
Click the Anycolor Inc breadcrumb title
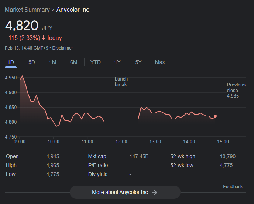73,10
